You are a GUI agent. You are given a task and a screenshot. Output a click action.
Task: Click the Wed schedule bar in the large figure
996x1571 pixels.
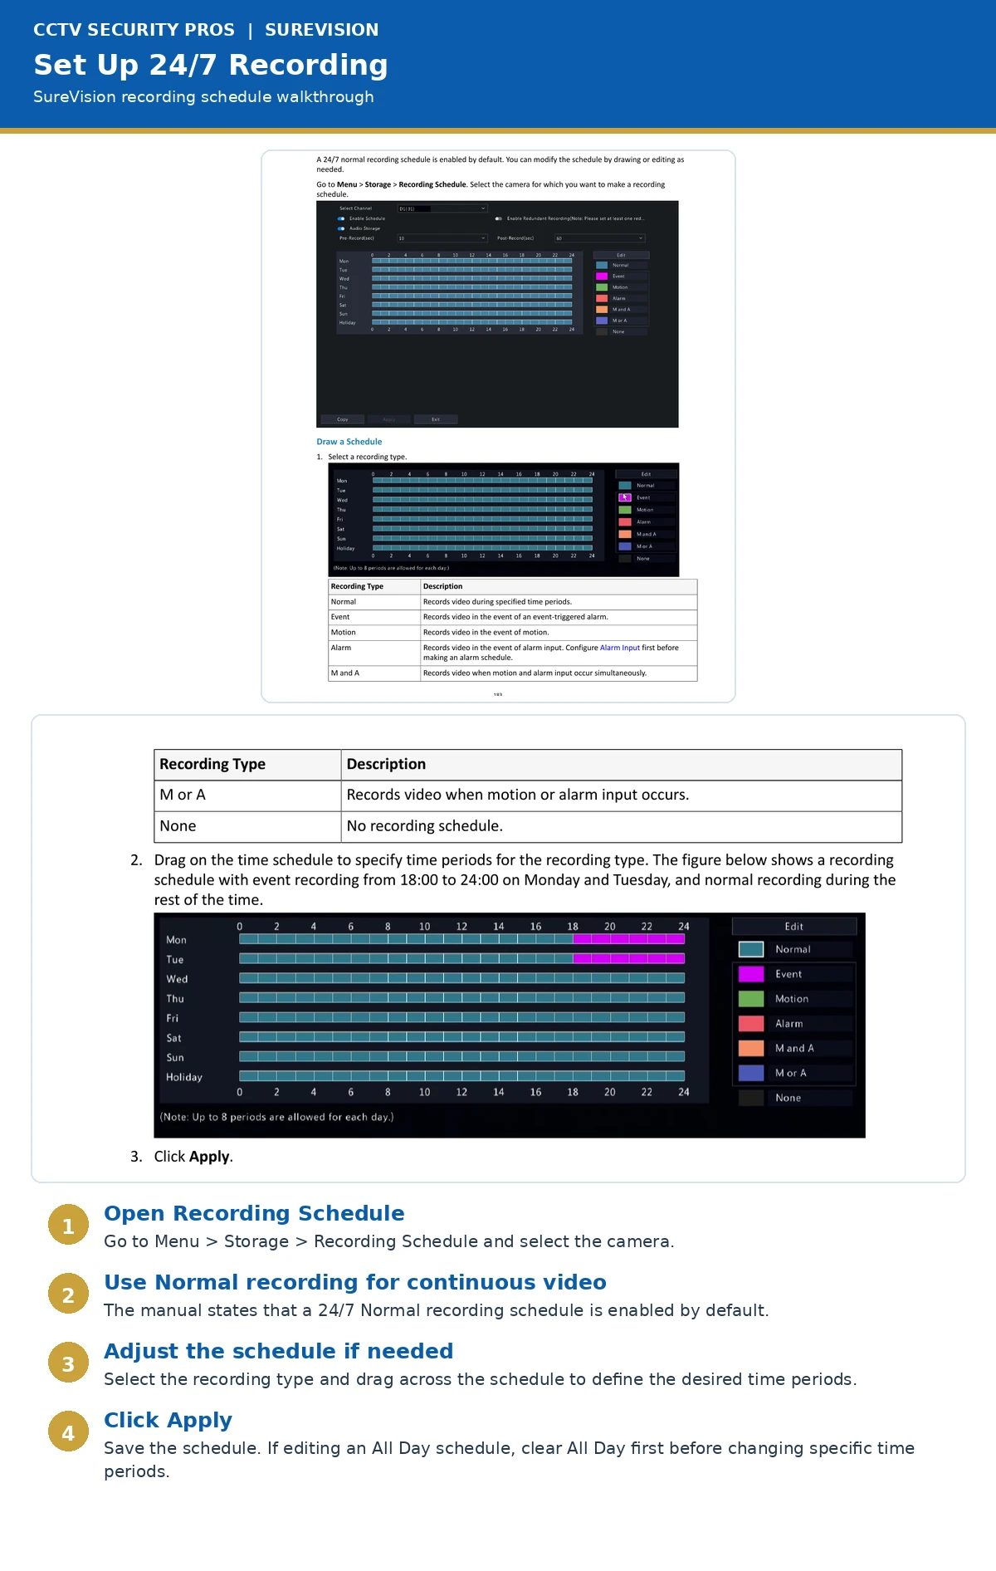click(461, 978)
